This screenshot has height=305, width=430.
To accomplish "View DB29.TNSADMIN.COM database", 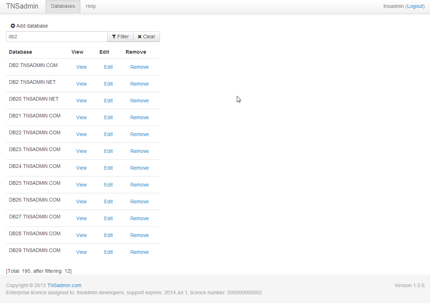I will click(x=82, y=252).
